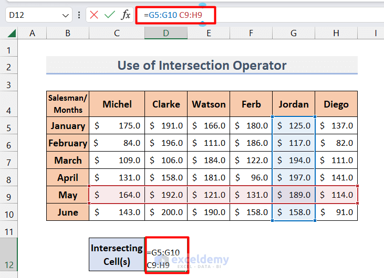
Task: Click the 'May' row label
Action: coord(68,195)
